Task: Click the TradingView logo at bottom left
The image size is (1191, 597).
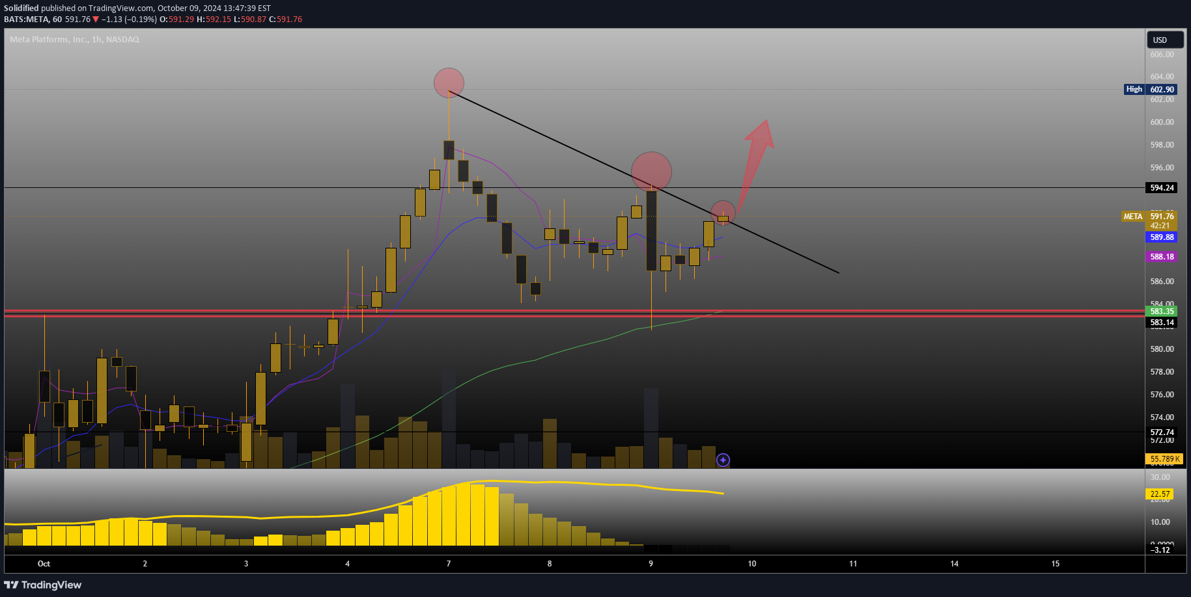Action: coord(43,585)
